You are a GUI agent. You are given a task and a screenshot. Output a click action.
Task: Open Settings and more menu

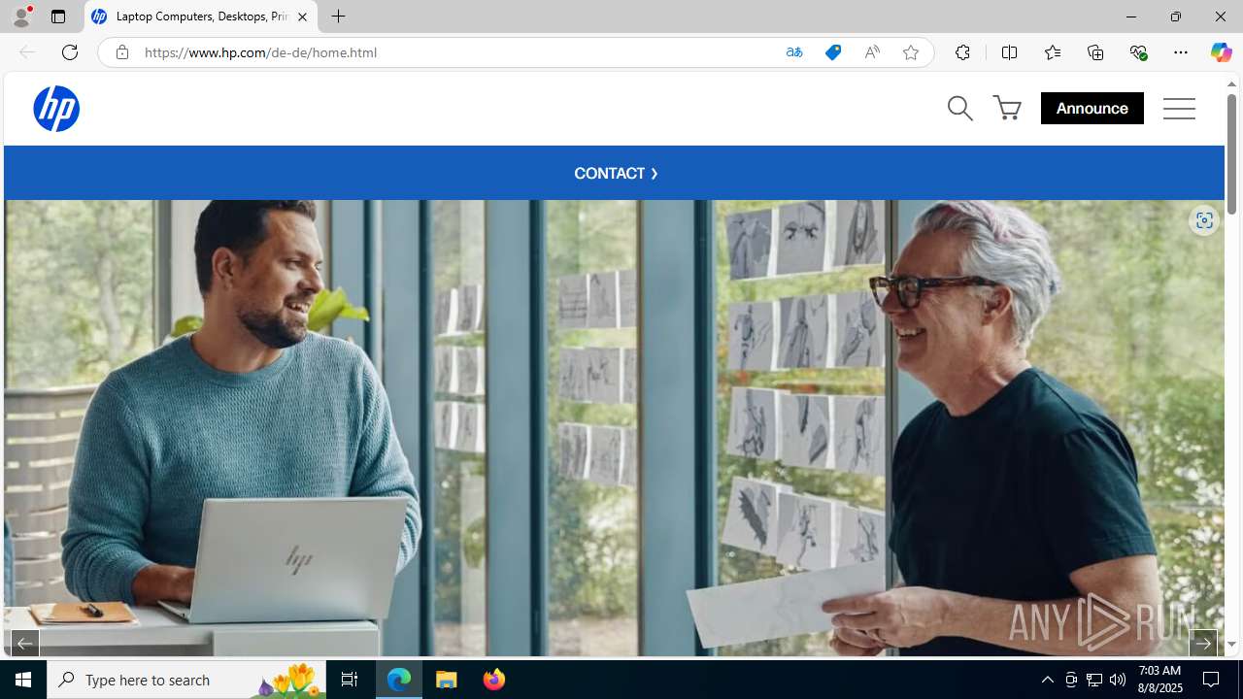1181,52
